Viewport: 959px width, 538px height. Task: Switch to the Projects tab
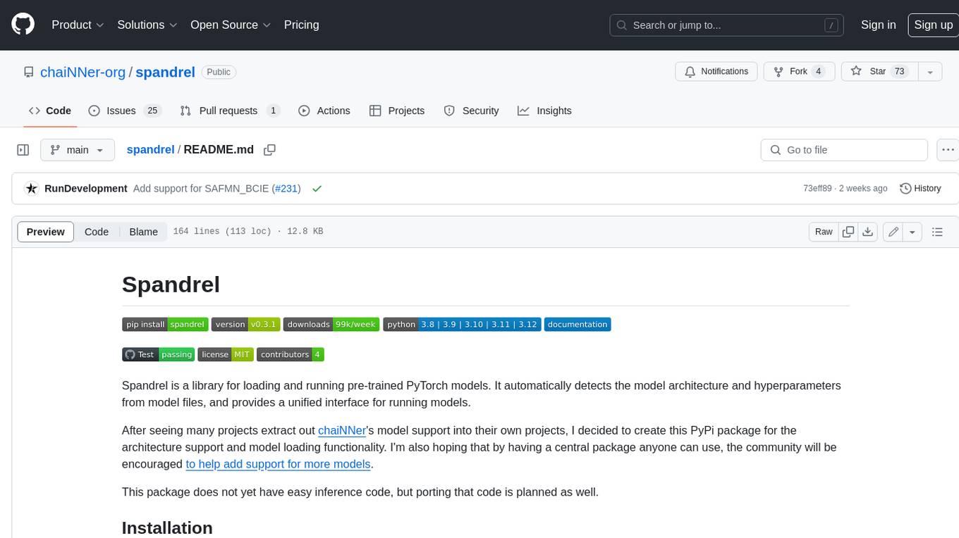(397, 111)
